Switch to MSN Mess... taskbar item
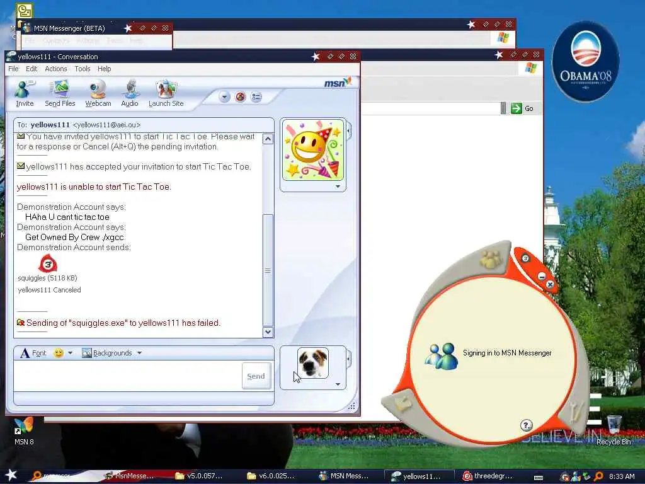The image size is (645, 484). point(344,476)
